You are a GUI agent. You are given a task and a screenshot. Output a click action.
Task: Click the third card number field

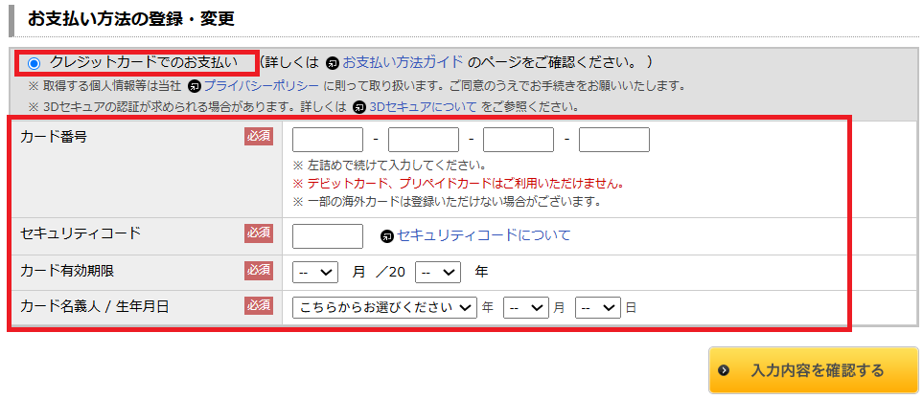click(519, 140)
